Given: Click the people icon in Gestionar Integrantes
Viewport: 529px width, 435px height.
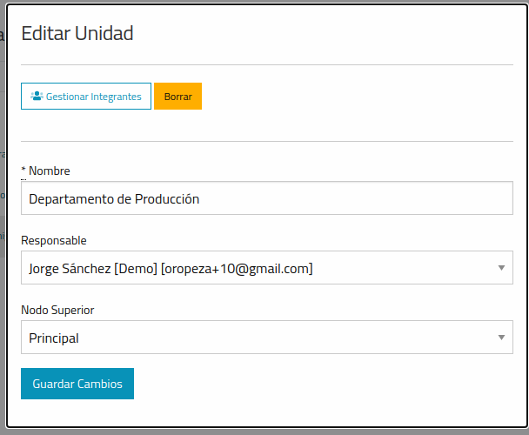Looking at the screenshot, I should tap(37, 97).
